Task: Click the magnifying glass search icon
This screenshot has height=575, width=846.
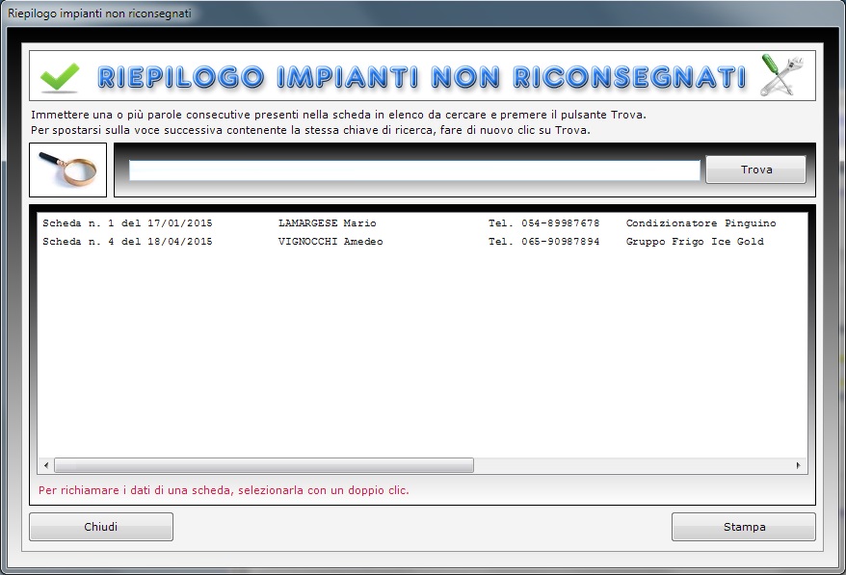Action: [x=68, y=170]
